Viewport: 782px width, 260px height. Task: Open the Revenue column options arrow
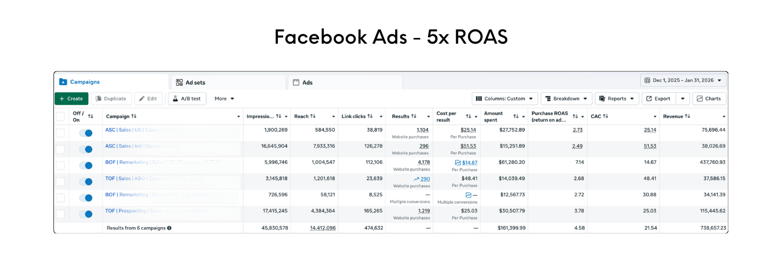(724, 116)
